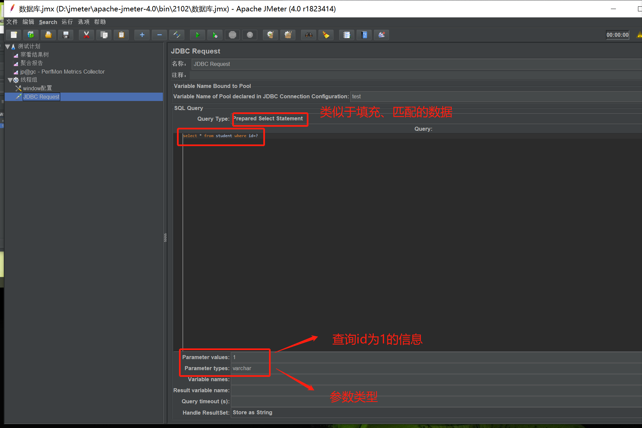Viewport: 642px width, 428px height.
Task: Collapse the 测试计划 tree node
Action: (7, 46)
